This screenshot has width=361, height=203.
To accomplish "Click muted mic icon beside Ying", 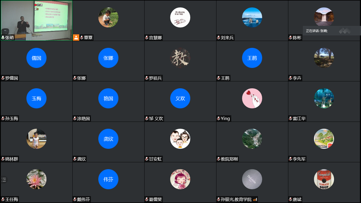I will (x=219, y=118).
